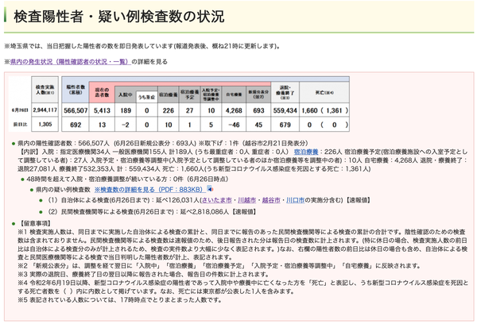Open the さいたま市 link

(216, 200)
